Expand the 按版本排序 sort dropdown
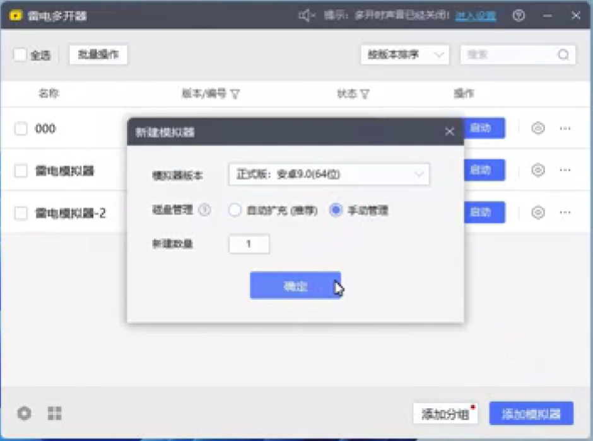593x441 pixels. coord(404,55)
